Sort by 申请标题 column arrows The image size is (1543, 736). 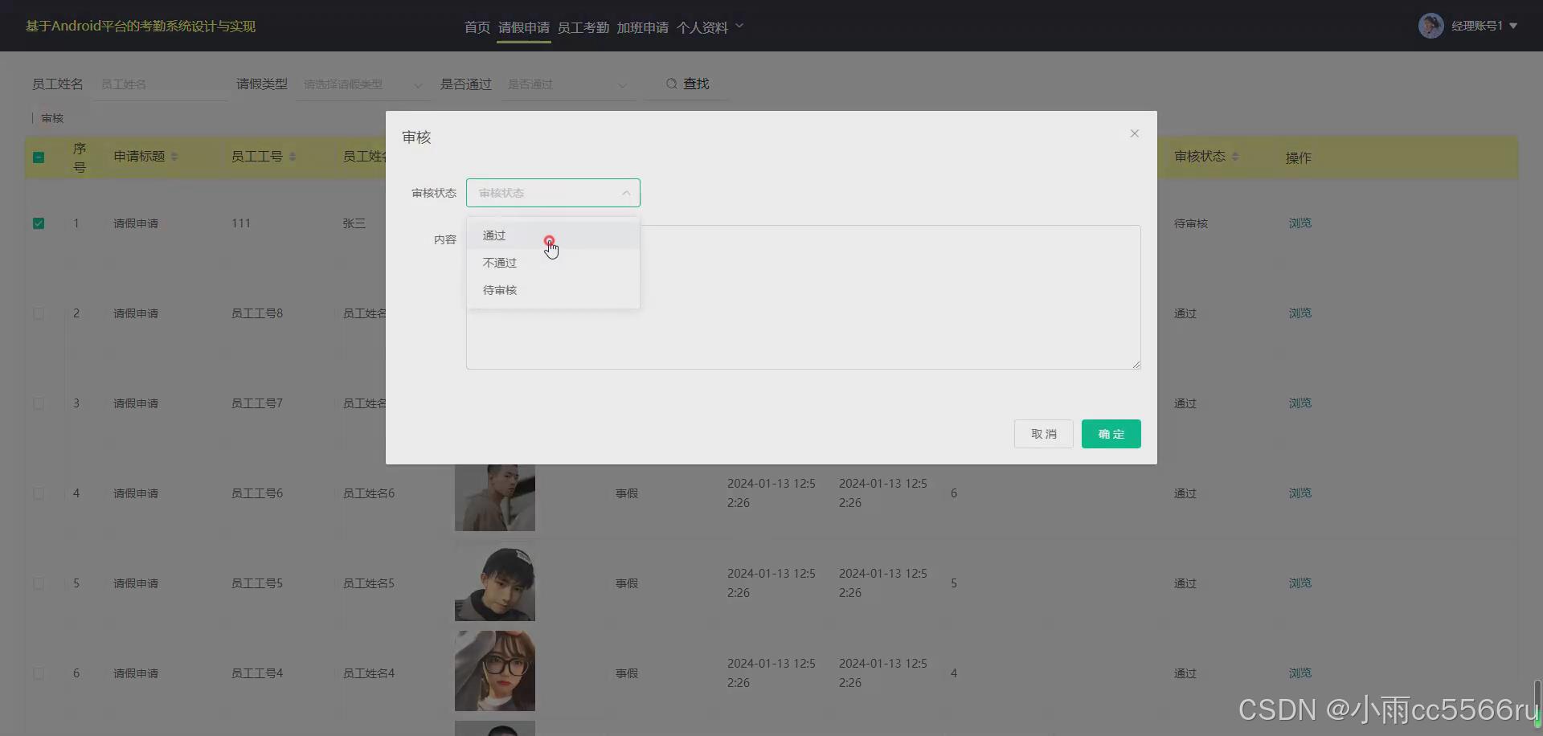coord(174,157)
